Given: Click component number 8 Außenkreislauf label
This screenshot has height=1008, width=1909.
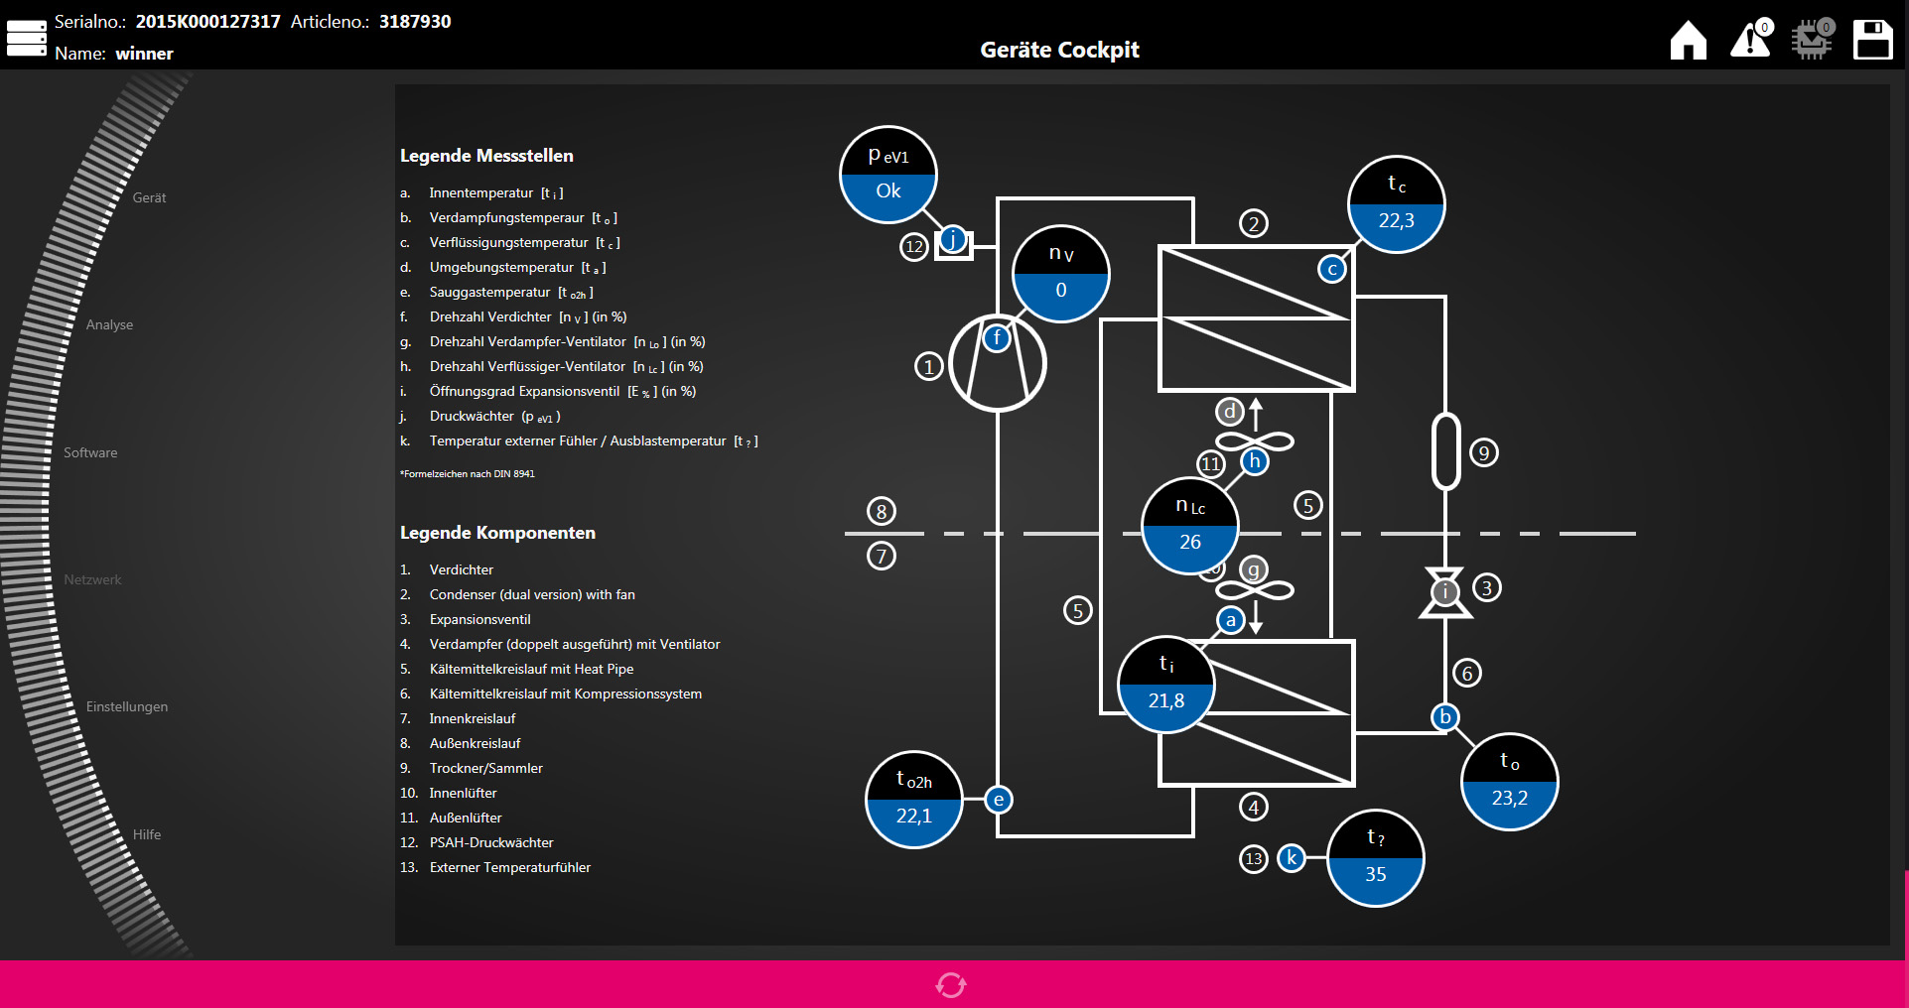Looking at the screenshot, I should 881,511.
